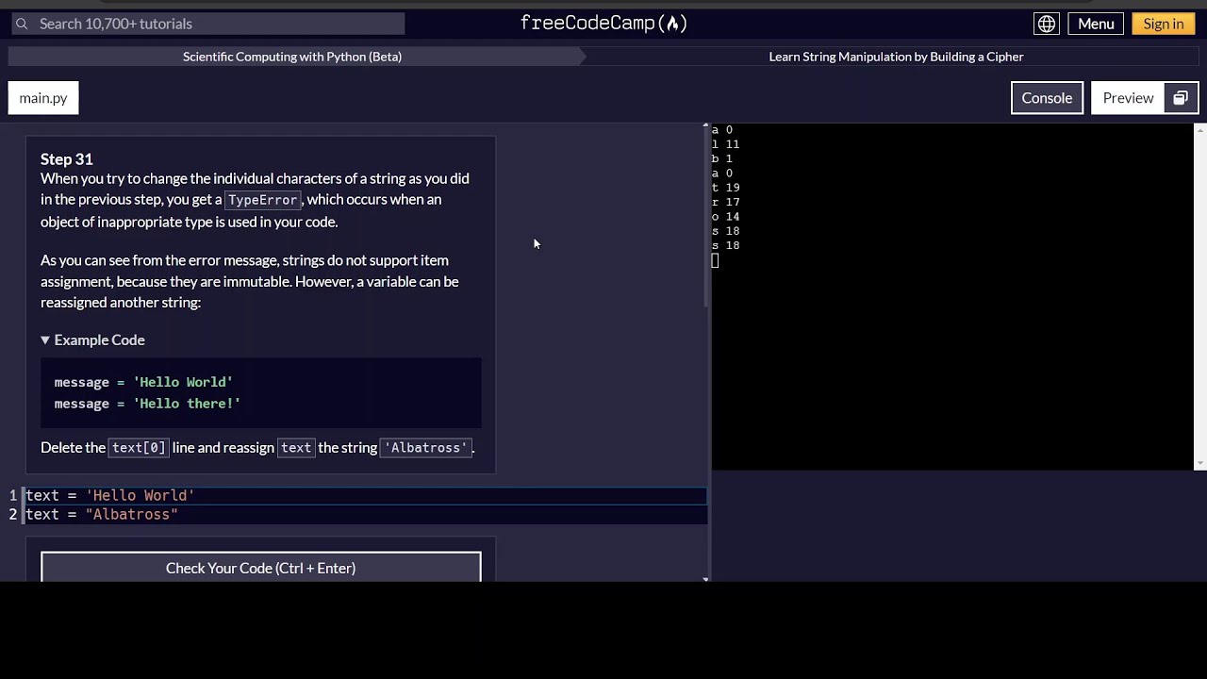Screen dimensions: 1207x679
Task: Click console output line 't 19'
Action: pyautogui.click(x=725, y=188)
